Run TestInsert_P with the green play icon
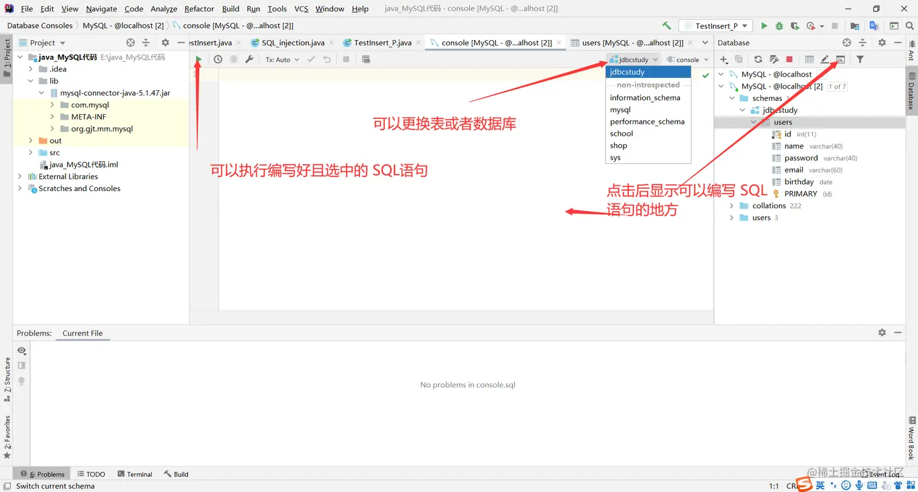The height and width of the screenshot is (492, 918). 764,26
